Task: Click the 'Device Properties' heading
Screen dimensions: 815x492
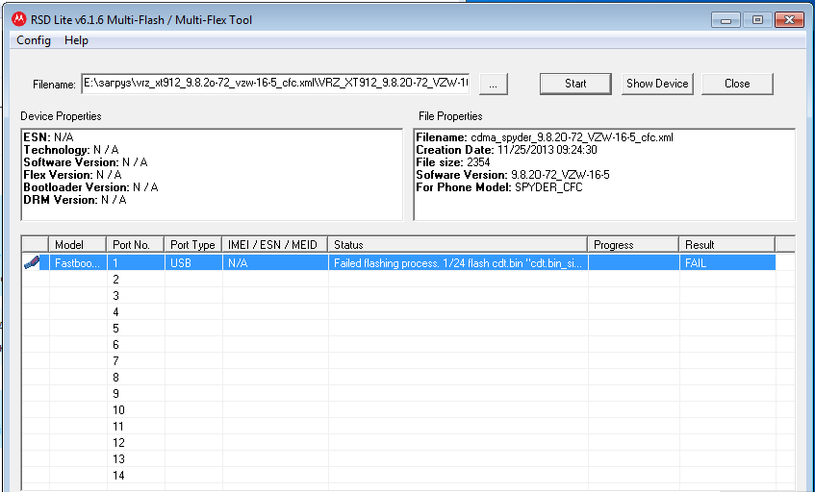Action: coord(61,116)
